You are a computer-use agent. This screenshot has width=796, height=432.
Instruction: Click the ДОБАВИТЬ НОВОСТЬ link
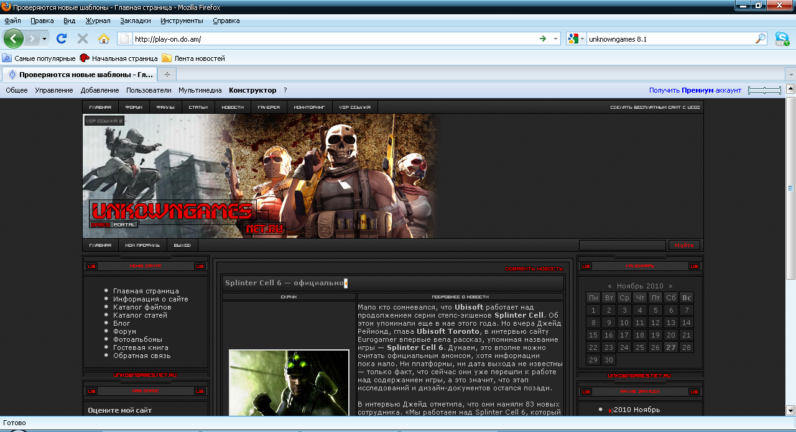click(534, 269)
